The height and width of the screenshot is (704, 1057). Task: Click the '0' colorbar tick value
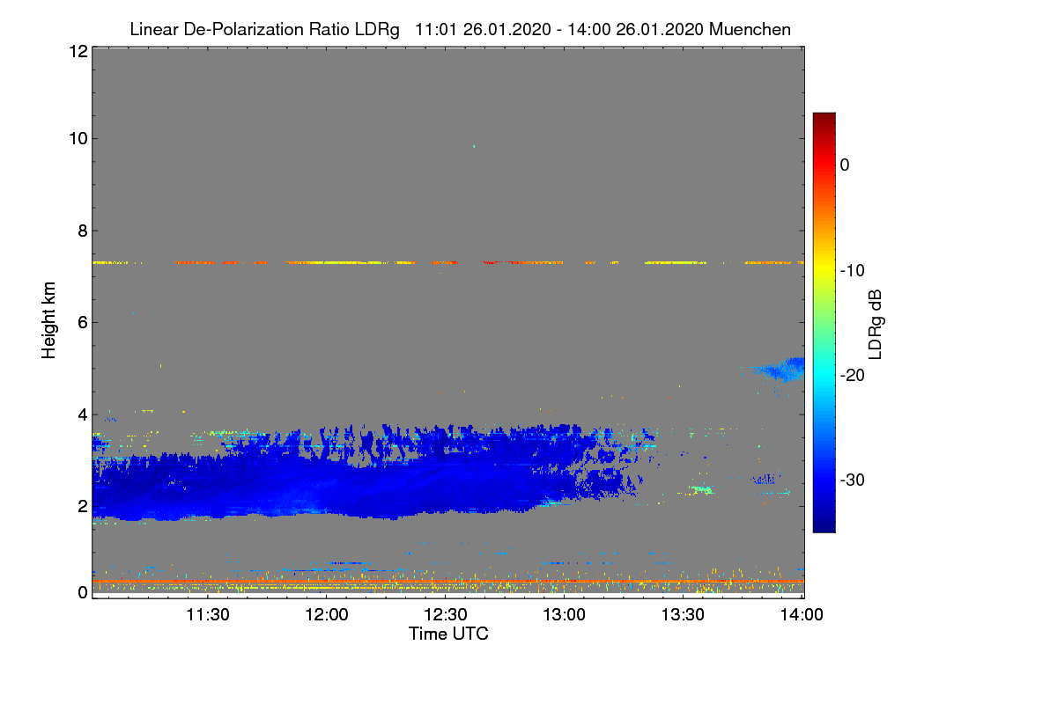click(x=846, y=165)
